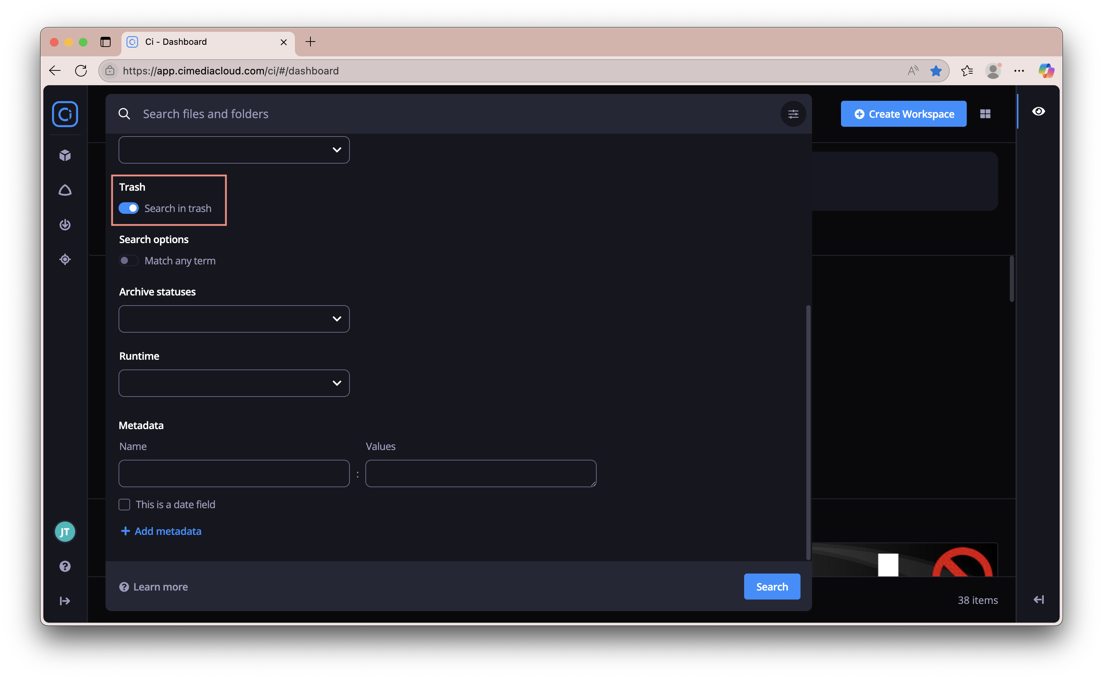Collapse the right panel arrow icon
Viewport: 1103px width, 679px height.
(x=1038, y=600)
